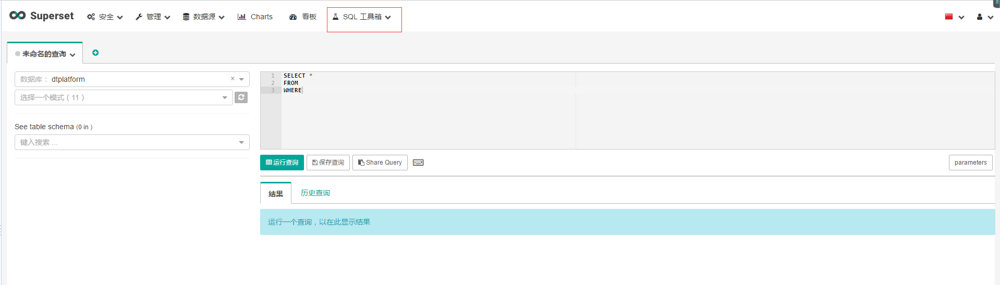This screenshot has width=1000, height=285.
Task: Switch to the 历史查询 tab
Action: tap(315, 193)
